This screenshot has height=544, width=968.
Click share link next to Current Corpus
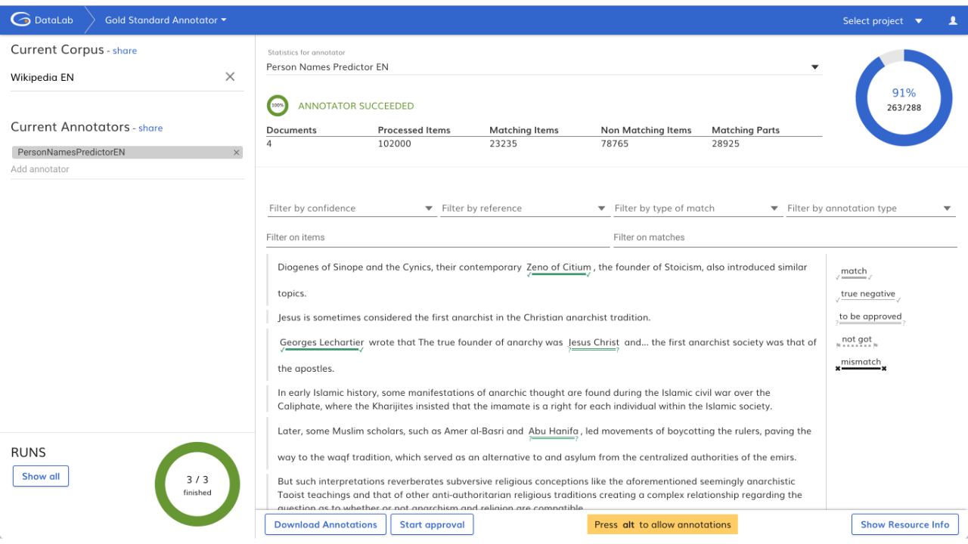[125, 51]
